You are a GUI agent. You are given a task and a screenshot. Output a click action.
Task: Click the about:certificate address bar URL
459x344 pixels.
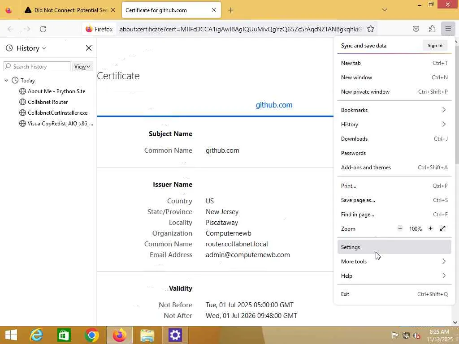(x=241, y=29)
